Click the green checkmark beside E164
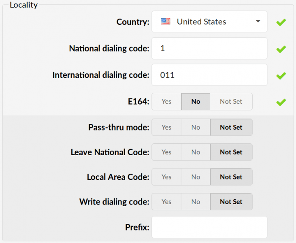Viewport: 296px width, 243px height. [281, 102]
